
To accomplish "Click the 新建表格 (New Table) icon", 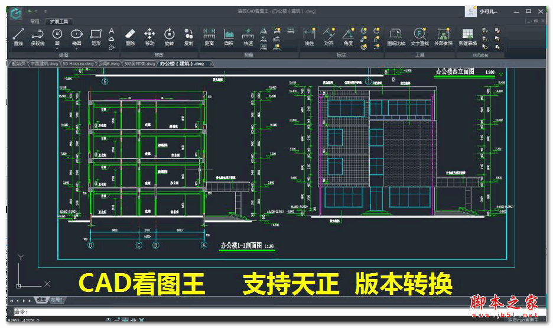I will [468, 37].
